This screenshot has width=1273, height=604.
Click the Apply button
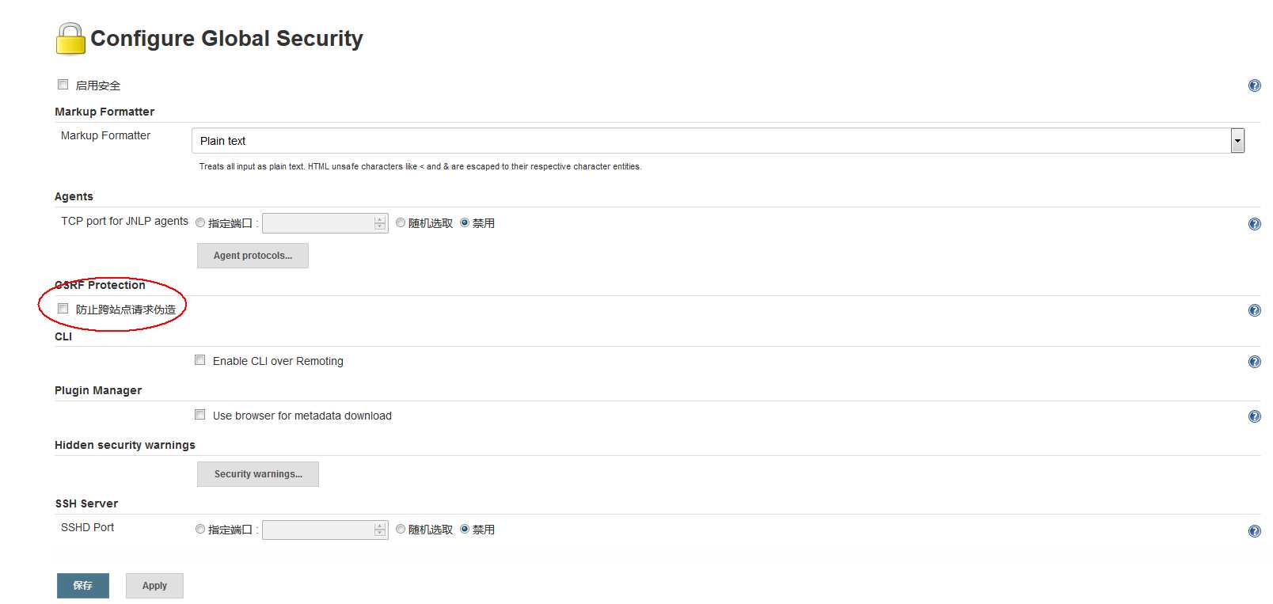[154, 586]
